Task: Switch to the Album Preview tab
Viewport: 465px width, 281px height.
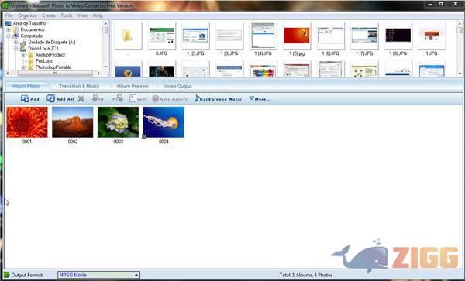Action: (133, 86)
